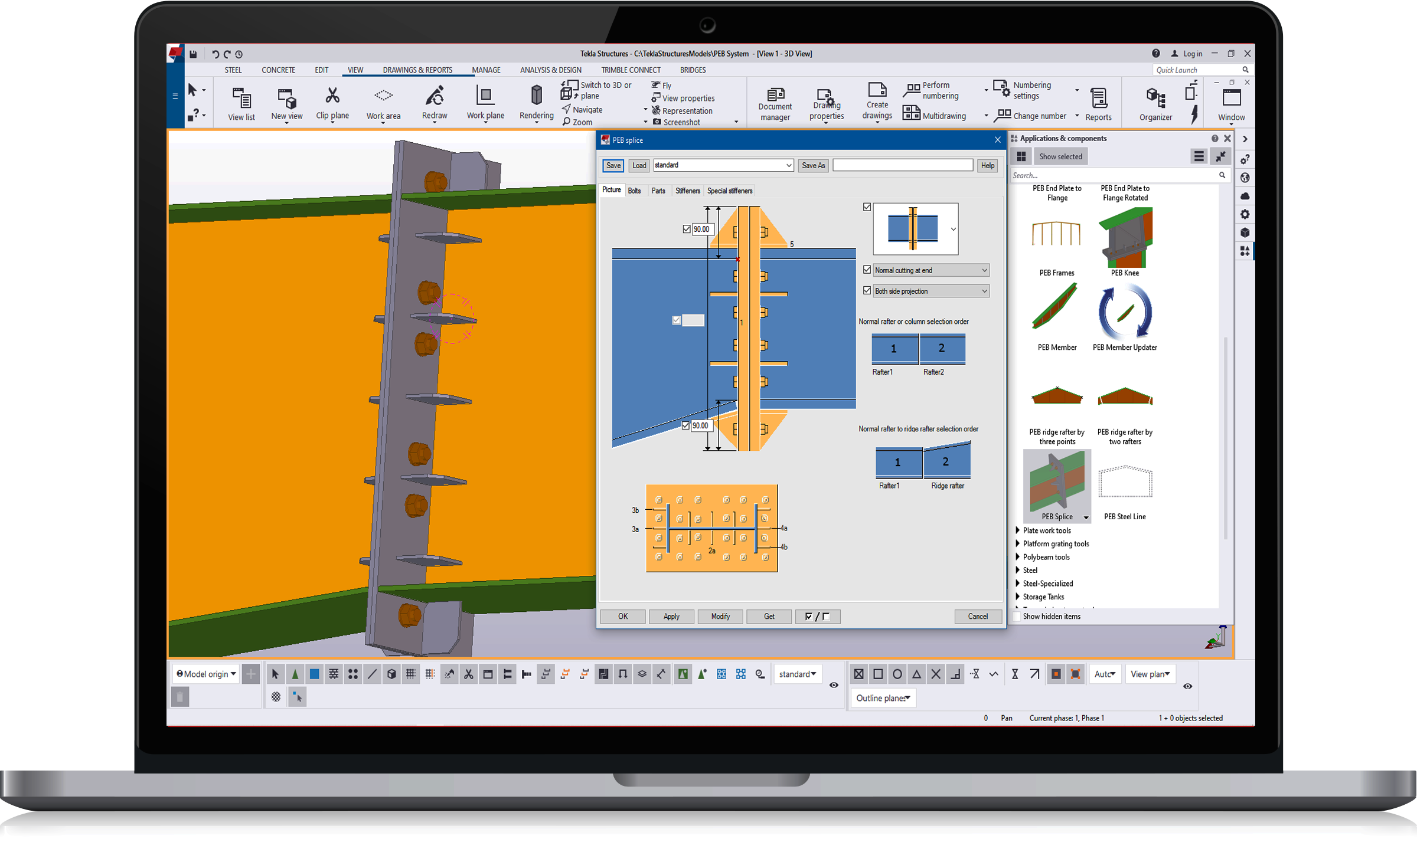This screenshot has width=1417, height=852.
Task: Open the View list tool
Action: coord(241,104)
